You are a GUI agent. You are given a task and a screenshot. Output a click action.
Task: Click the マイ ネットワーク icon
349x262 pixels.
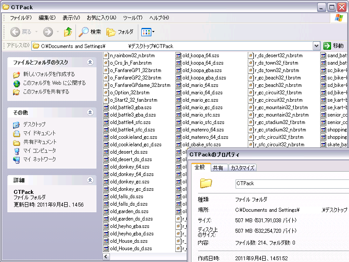click(x=17, y=160)
